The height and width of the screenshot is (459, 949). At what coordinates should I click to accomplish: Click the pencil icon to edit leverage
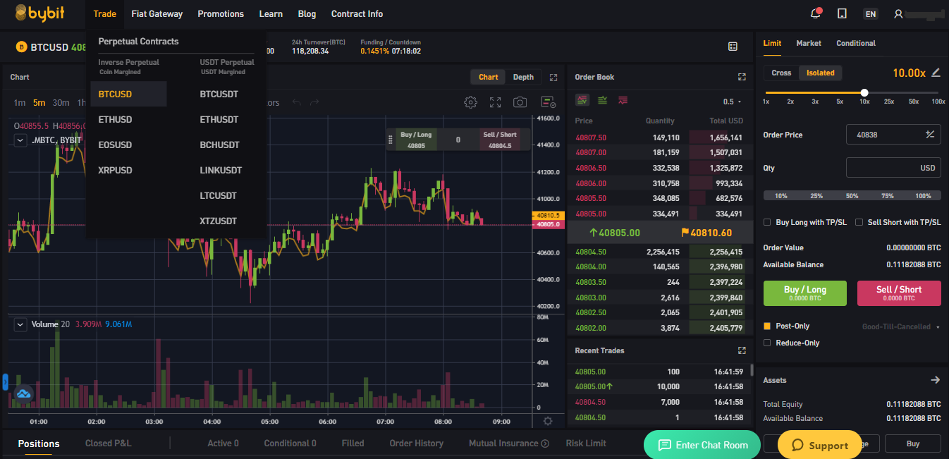[936, 73]
